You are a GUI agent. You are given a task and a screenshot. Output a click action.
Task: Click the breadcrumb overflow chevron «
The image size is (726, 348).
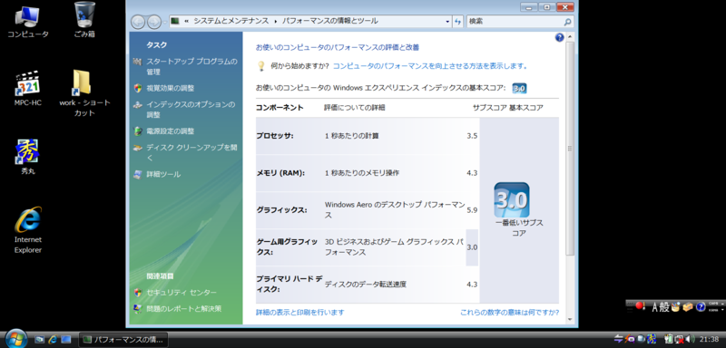(x=187, y=21)
